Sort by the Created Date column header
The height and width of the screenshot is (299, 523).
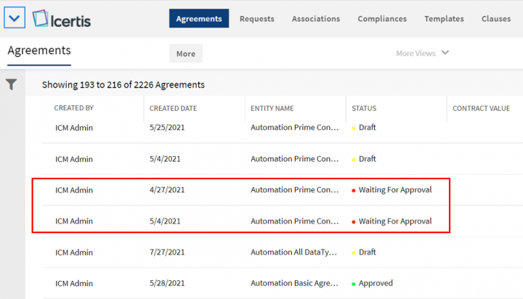tap(173, 108)
